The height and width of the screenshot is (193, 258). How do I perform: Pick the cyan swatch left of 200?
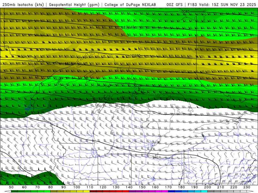pyautogui.click(x=204, y=191)
